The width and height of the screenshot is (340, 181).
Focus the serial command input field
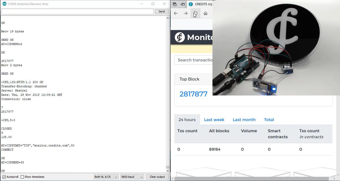pyautogui.click(x=78, y=12)
